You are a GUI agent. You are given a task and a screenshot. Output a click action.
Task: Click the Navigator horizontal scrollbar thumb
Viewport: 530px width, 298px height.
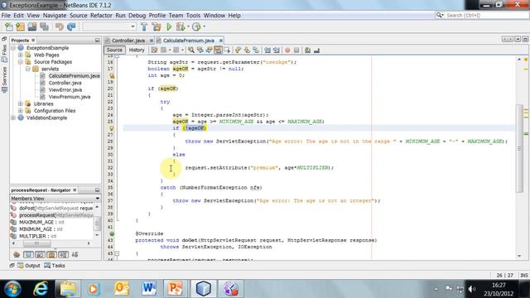[x=36, y=243]
